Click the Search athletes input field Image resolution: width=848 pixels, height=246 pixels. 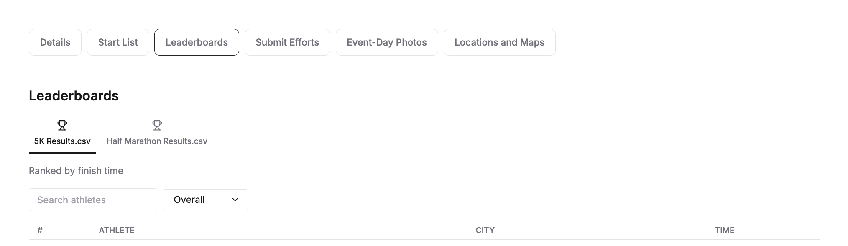point(93,200)
